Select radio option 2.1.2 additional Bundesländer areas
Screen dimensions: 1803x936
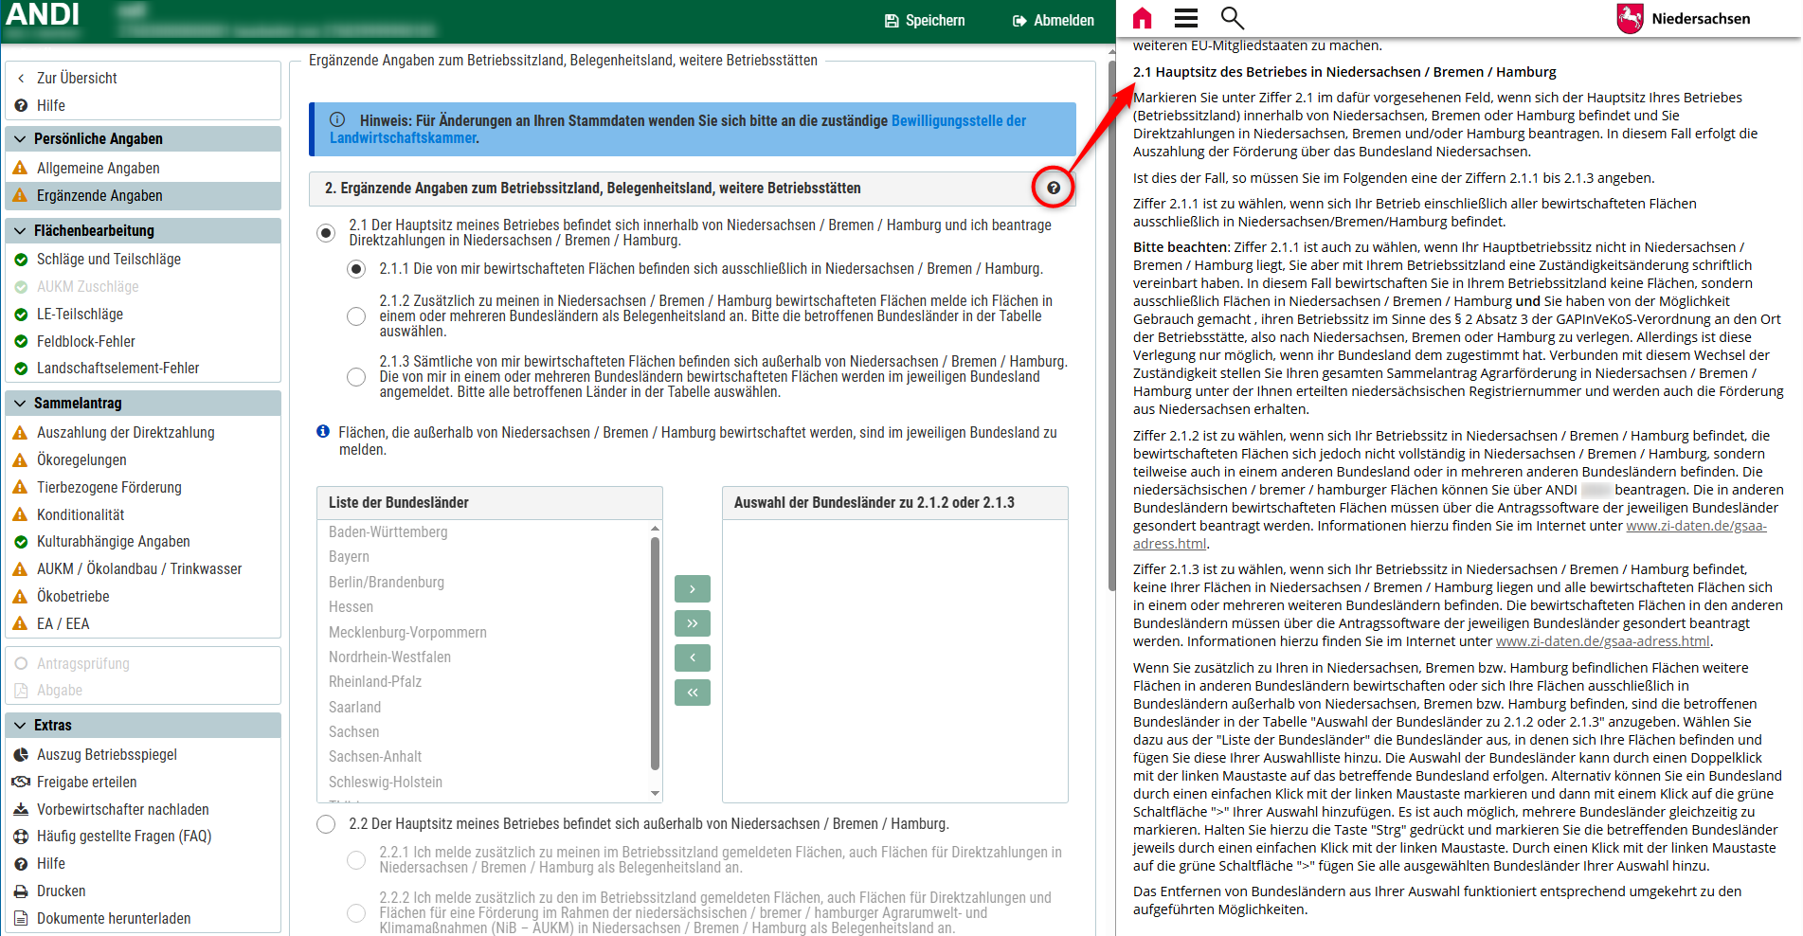[356, 316]
